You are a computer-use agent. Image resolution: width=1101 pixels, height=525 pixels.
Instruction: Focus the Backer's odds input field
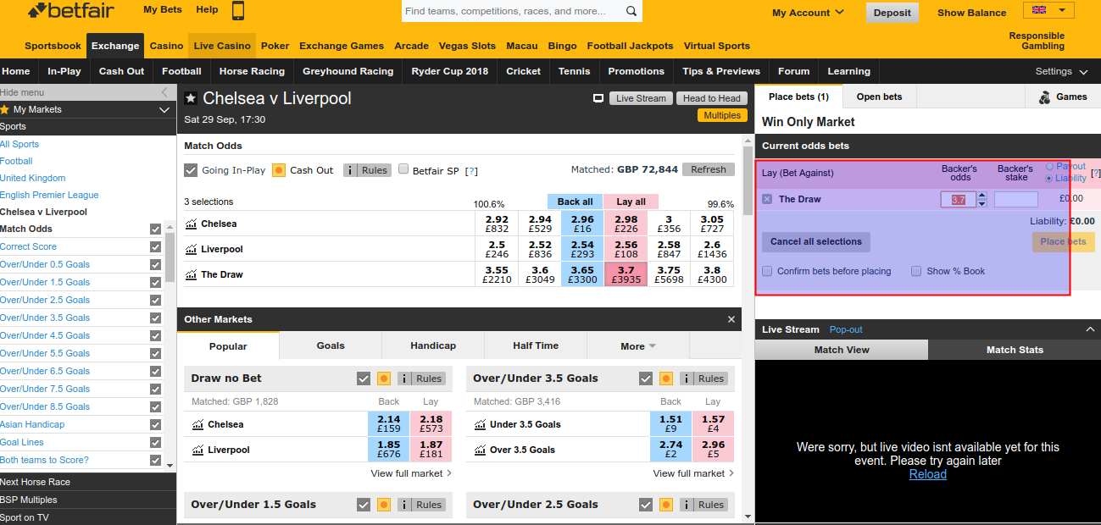click(x=959, y=200)
